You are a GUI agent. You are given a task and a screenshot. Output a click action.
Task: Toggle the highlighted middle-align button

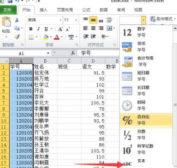point(93,20)
